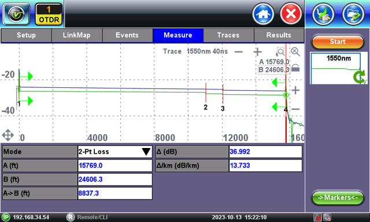Switch to the Events tab

pos(127,35)
